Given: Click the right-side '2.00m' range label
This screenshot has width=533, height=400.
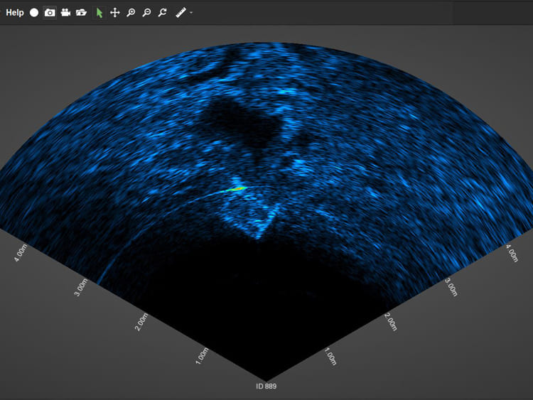Looking at the screenshot, I should click(391, 322).
